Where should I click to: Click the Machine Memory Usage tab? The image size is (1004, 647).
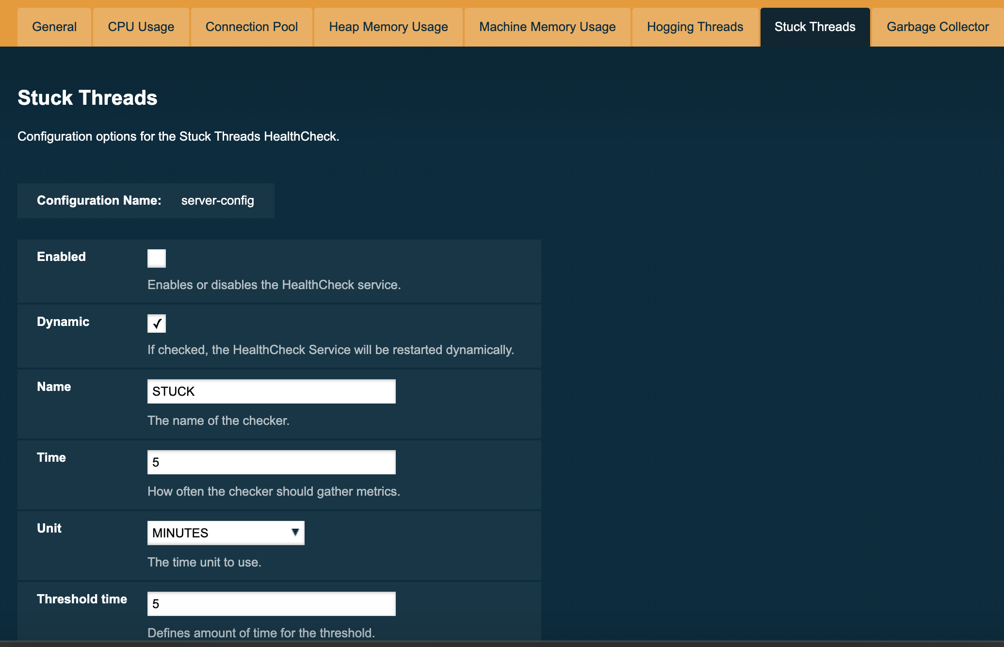coord(547,27)
